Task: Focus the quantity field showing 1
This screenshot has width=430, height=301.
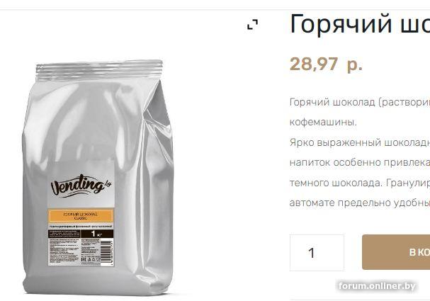Action: [317, 252]
